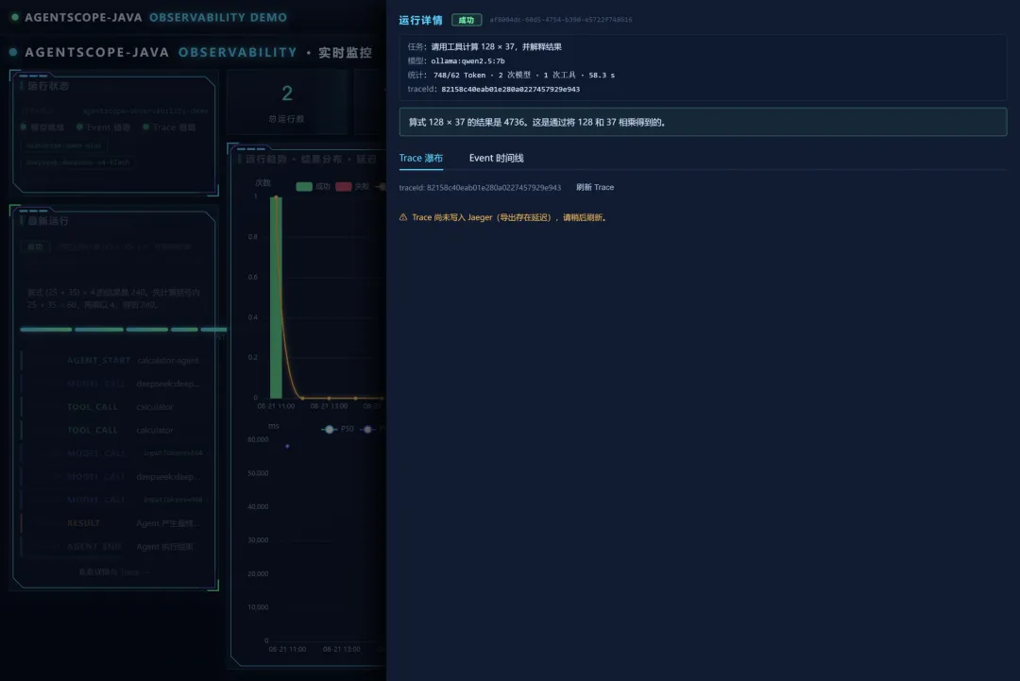Image resolution: width=1020 pixels, height=681 pixels.
Task: Toggle the P50 legend in latency chart
Action: pyautogui.click(x=338, y=429)
